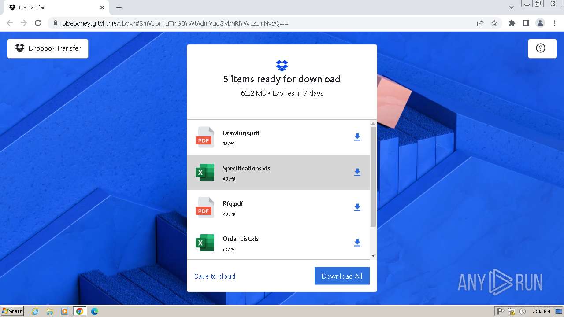This screenshot has width=564, height=317.
Task: Click the Dropbox logo above the heading
Action: pyautogui.click(x=282, y=66)
